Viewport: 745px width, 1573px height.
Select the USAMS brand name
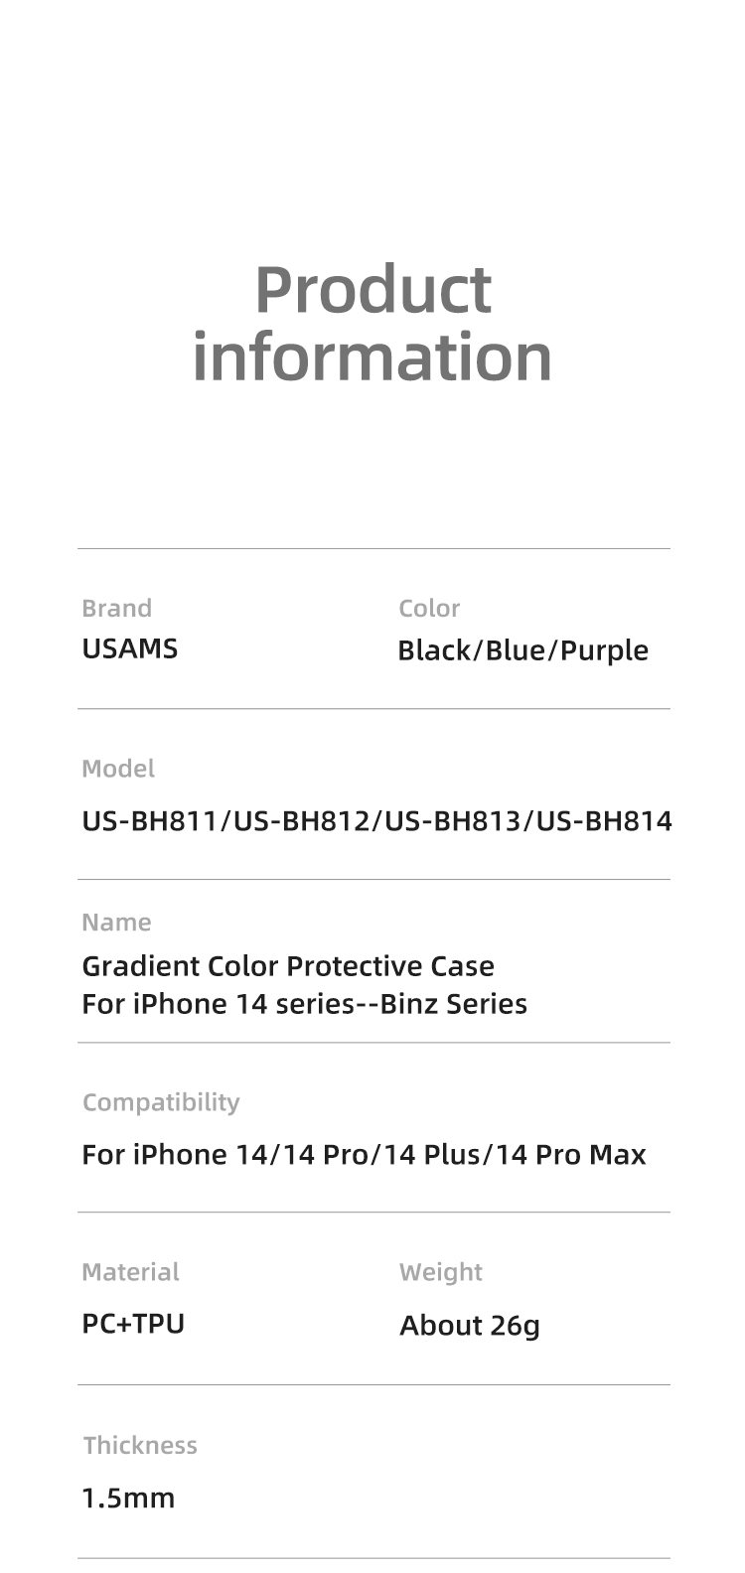coord(129,648)
